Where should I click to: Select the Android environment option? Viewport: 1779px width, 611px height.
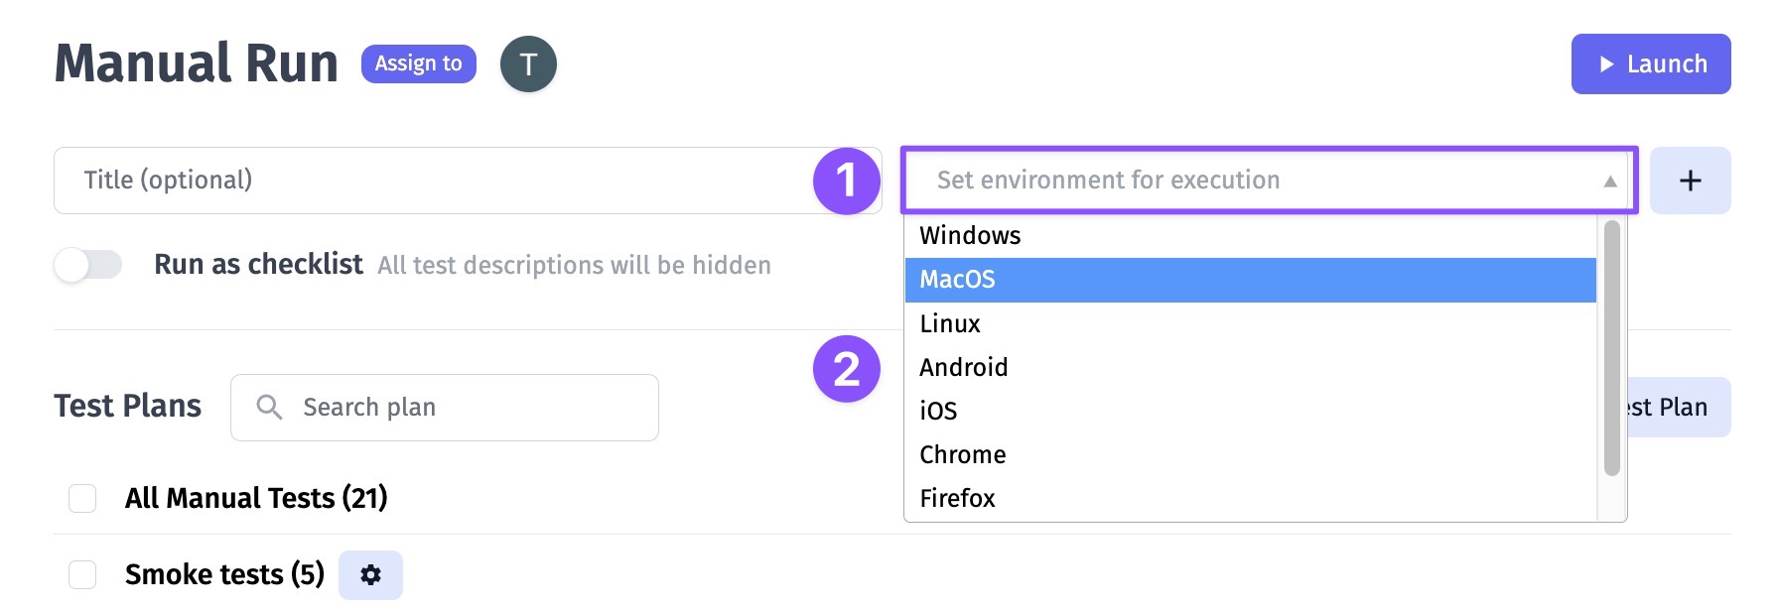[x=1250, y=367]
